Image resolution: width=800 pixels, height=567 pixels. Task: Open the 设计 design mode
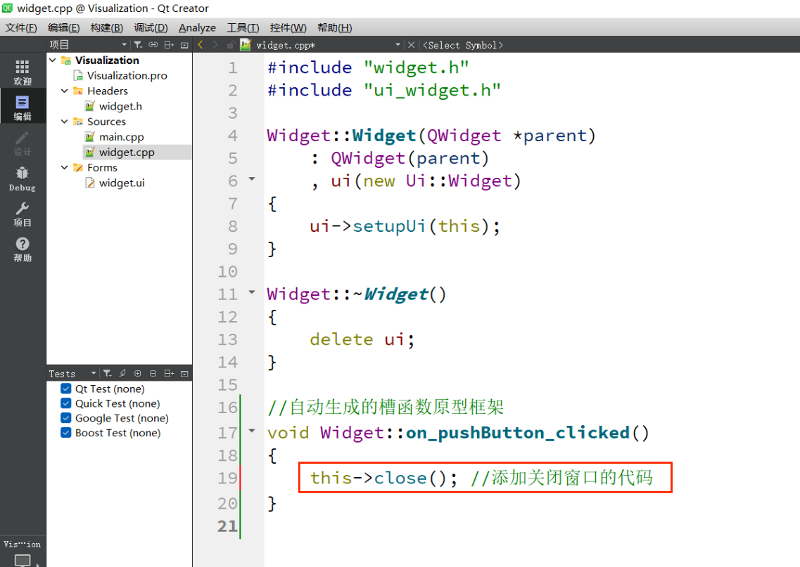pos(23,143)
